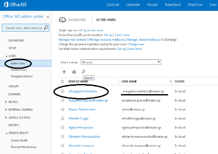
Task: Select the Mazars Administrator checkbox
Action: (63, 109)
